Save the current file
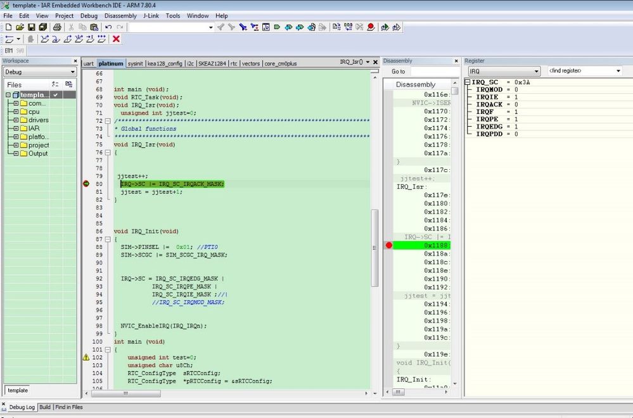Image resolution: width=633 pixels, height=418 pixels. pos(32,27)
